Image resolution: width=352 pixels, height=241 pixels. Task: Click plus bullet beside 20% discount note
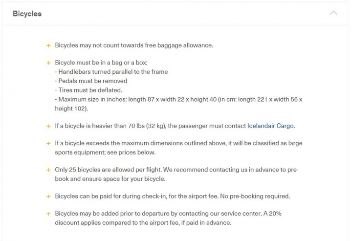pos(48,214)
